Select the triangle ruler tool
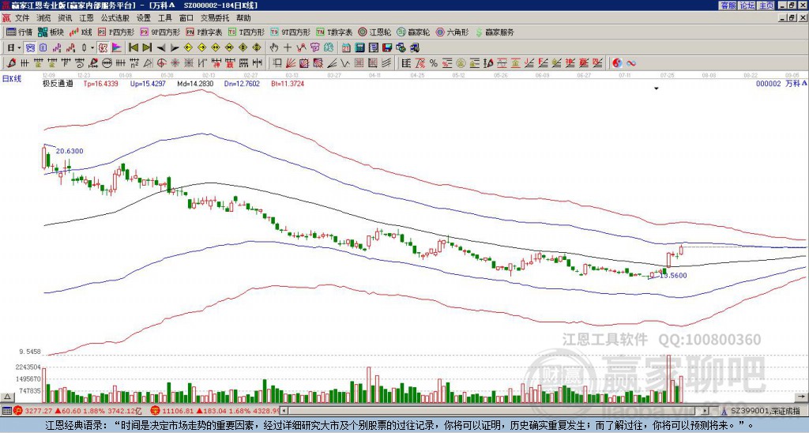This screenshot has height=433, width=809. pos(148,63)
